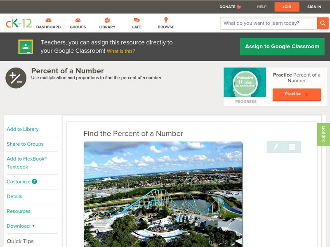Click Assign to Google Classroom button
330x247 pixels.
coord(282,47)
